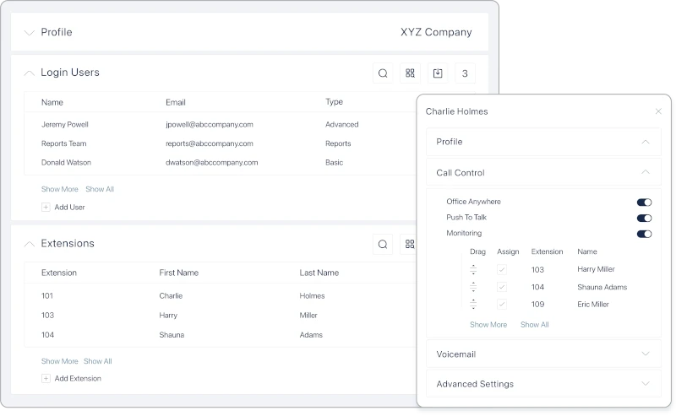Expand the main Profile section chevron
This screenshot has height=416, width=676.
coord(29,33)
